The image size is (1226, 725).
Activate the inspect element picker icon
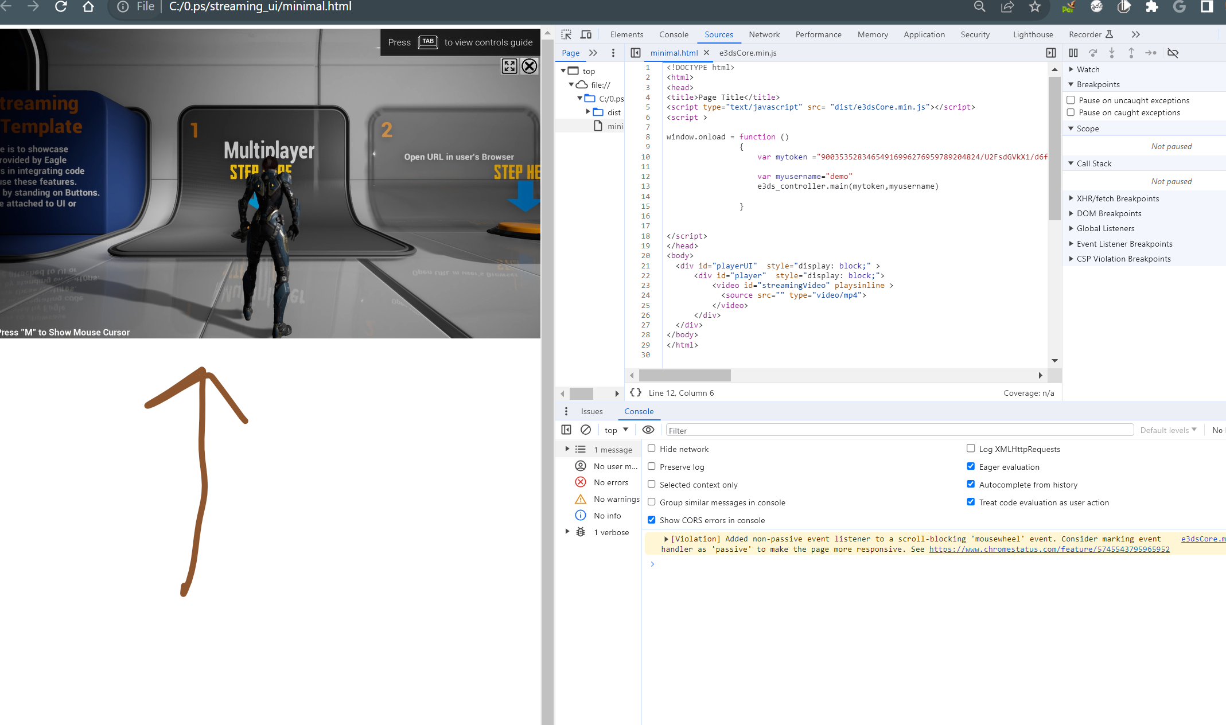click(566, 34)
